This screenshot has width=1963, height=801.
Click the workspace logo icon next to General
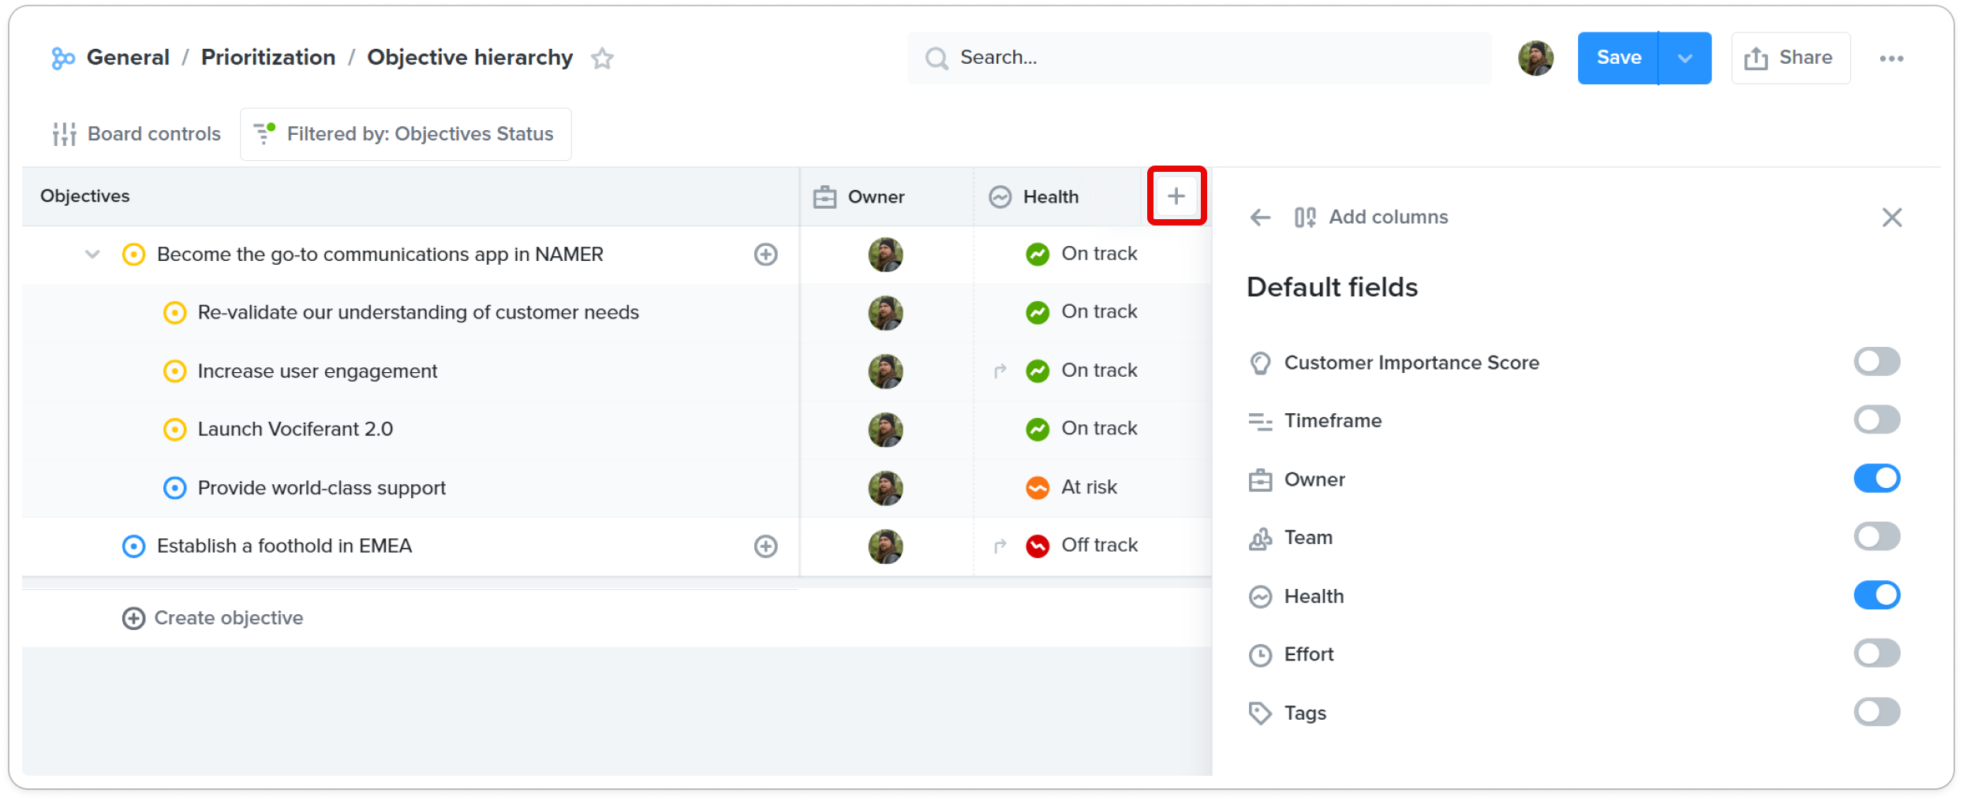click(62, 58)
